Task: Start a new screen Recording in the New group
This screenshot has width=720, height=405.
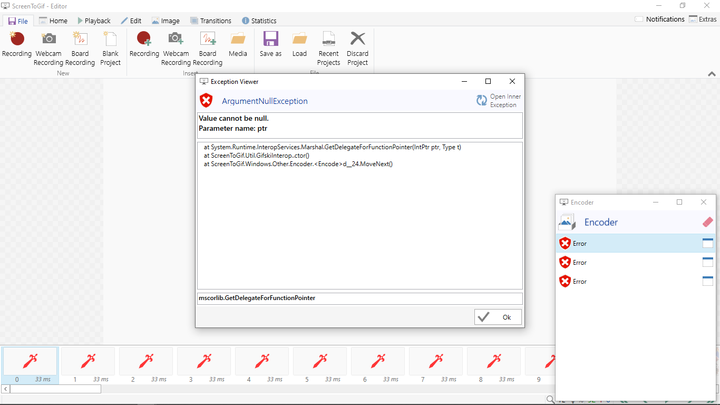Action: pyautogui.click(x=17, y=44)
